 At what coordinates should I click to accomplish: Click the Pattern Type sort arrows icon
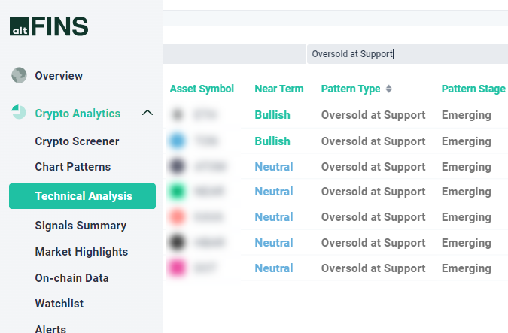(x=389, y=89)
